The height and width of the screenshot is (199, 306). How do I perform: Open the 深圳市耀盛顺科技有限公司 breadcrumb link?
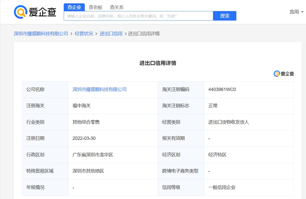(41, 34)
